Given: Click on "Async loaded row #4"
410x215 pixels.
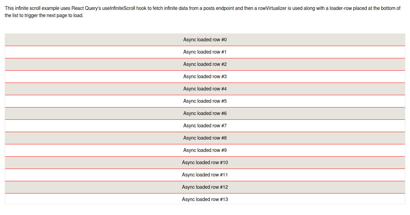Looking at the screenshot, I should coord(205,89).
